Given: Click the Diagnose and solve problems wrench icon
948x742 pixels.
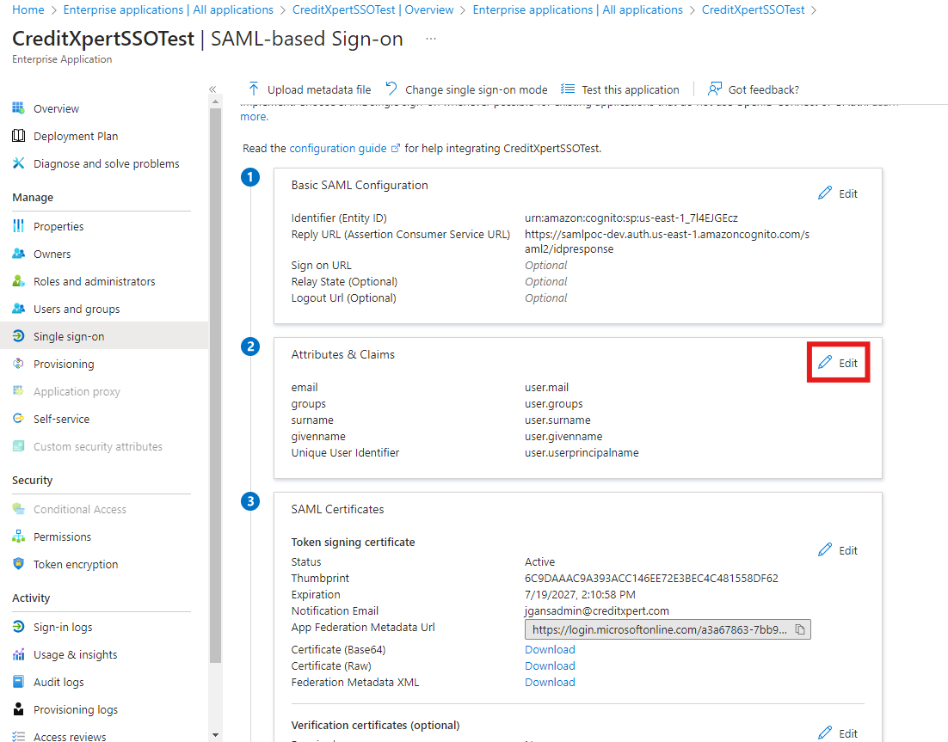Looking at the screenshot, I should pyautogui.click(x=19, y=163).
